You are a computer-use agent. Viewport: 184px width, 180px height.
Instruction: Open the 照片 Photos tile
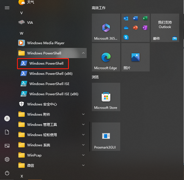pos(136,57)
